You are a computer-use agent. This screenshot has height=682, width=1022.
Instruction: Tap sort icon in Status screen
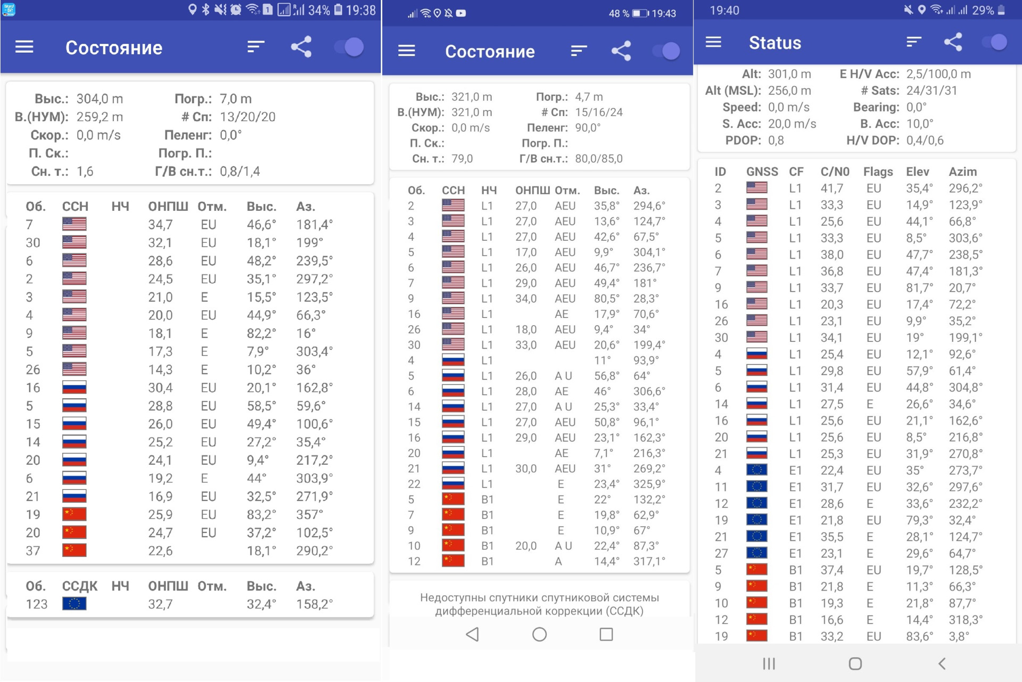click(x=914, y=42)
